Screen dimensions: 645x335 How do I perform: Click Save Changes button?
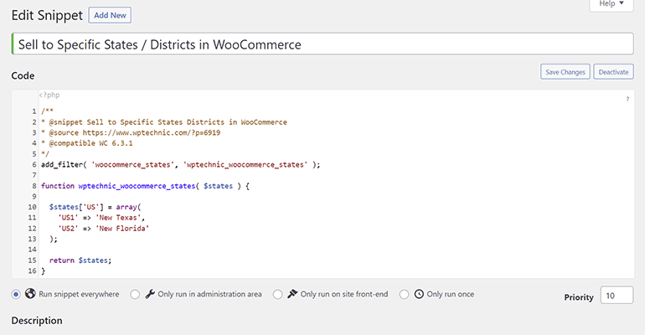(x=565, y=72)
